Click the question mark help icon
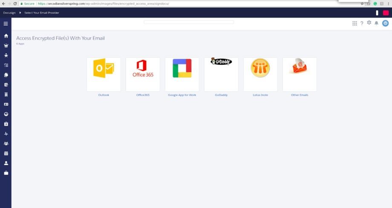The height and width of the screenshot is (208, 392). (x=362, y=23)
